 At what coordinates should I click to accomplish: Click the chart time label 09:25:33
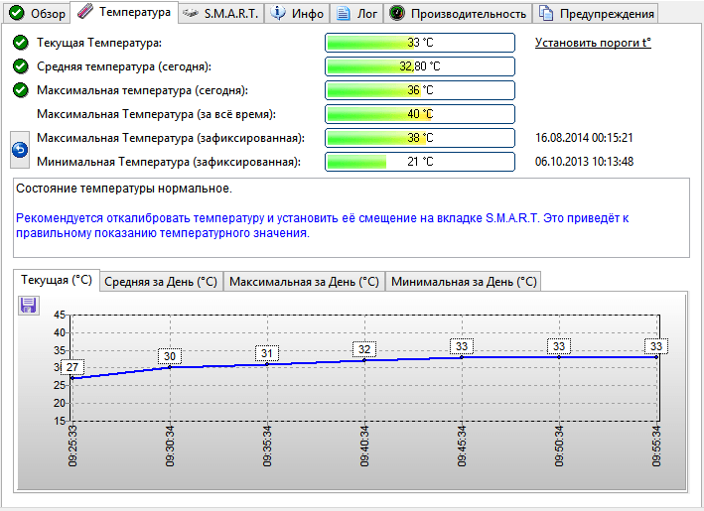[x=72, y=446]
